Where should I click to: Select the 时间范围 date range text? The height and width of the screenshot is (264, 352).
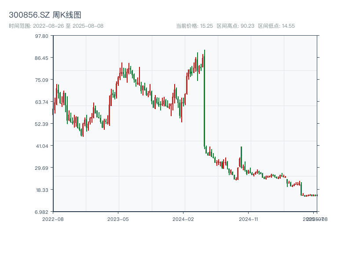56,26
